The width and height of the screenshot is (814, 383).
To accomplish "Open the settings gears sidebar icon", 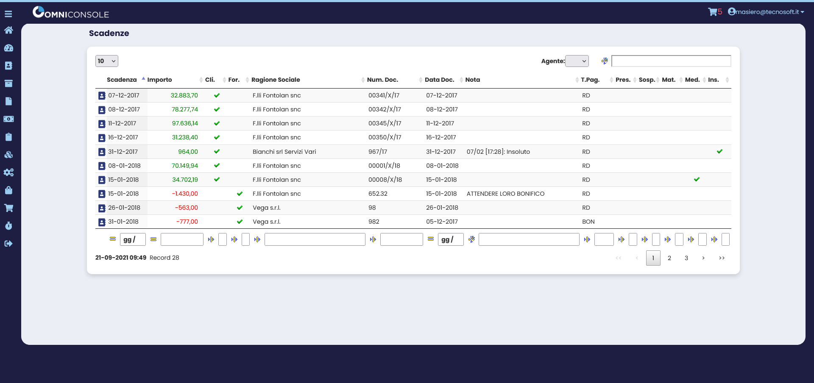I will pos(8,172).
